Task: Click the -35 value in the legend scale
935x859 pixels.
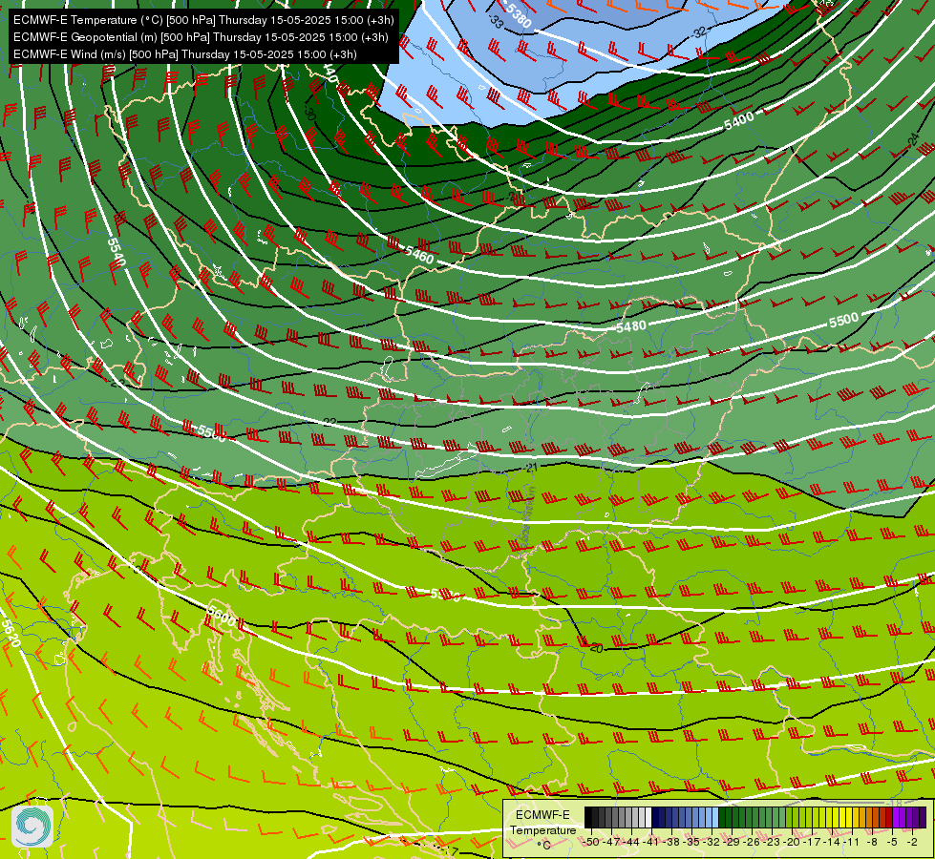Action: click(x=692, y=842)
